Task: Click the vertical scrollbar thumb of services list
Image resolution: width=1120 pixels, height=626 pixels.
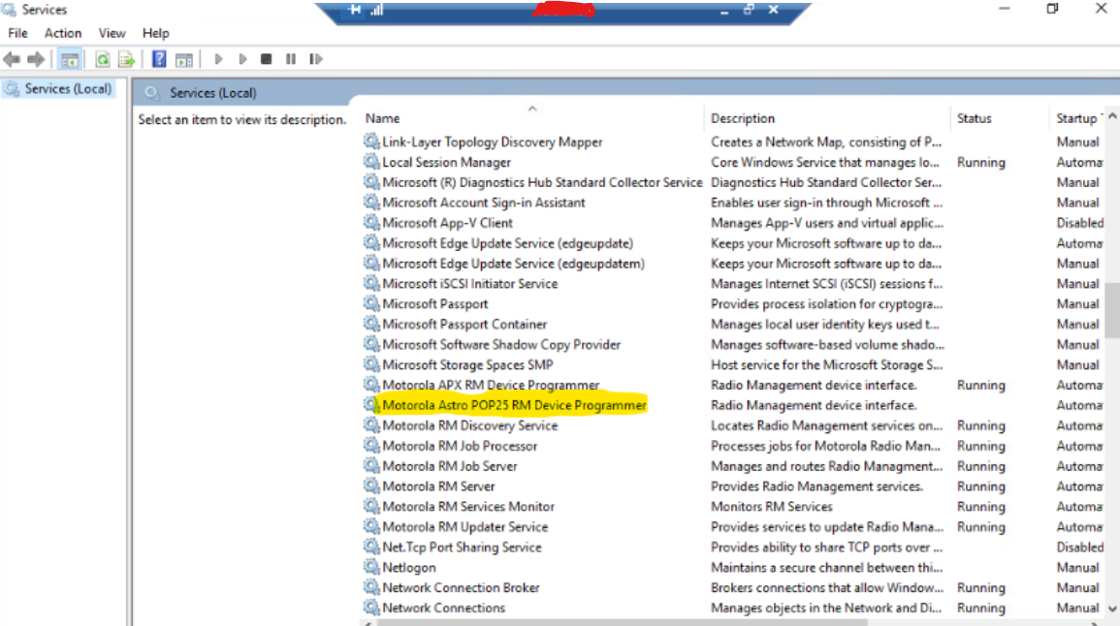Action: (x=1112, y=310)
